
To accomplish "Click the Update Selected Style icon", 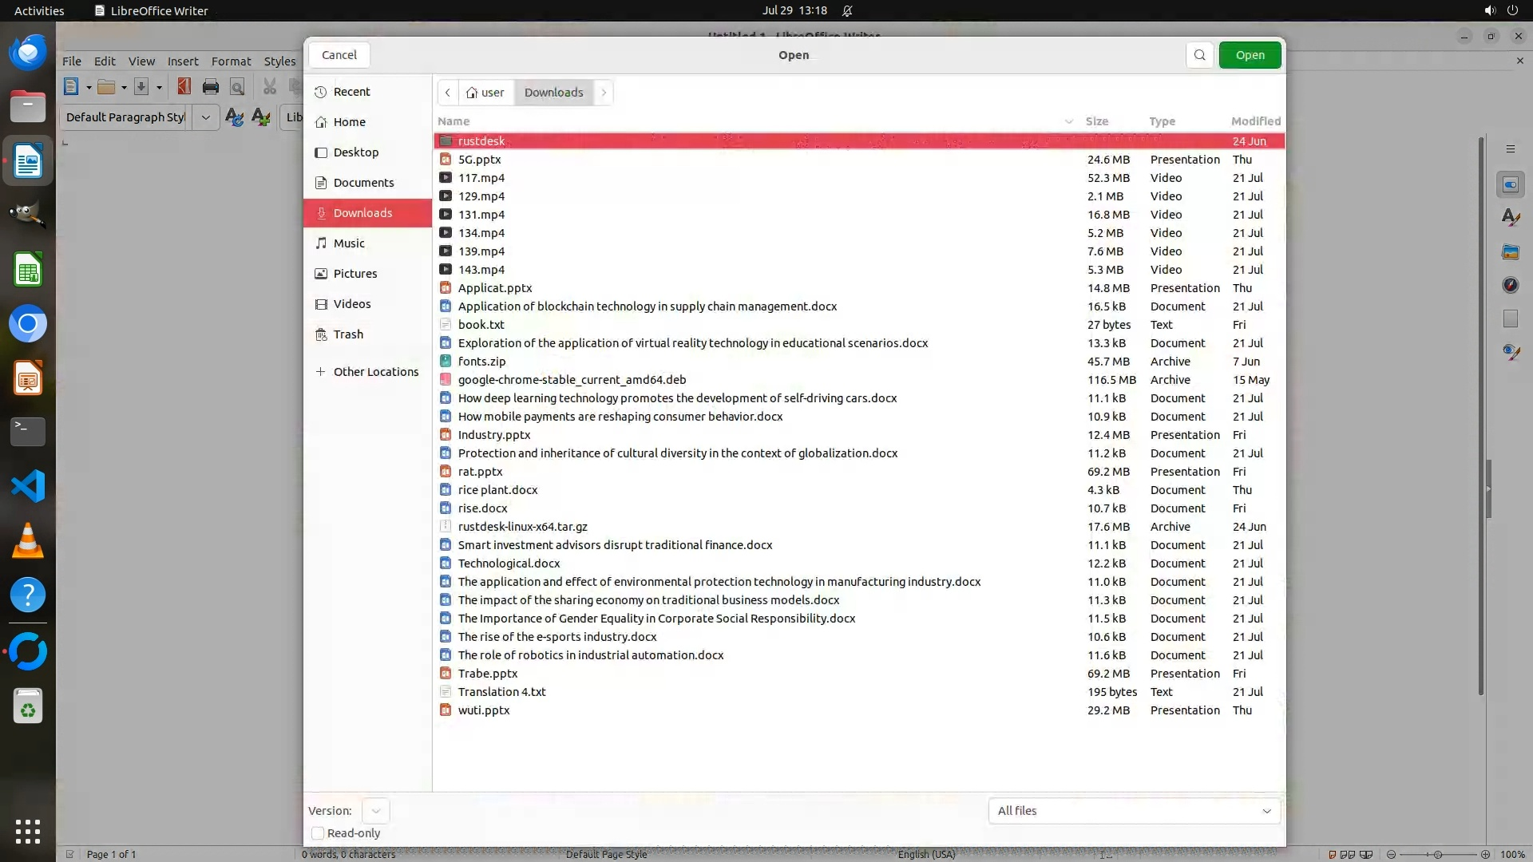I will (234, 117).
